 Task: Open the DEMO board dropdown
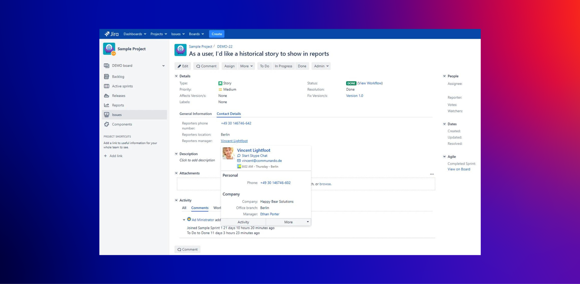pos(163,66)
